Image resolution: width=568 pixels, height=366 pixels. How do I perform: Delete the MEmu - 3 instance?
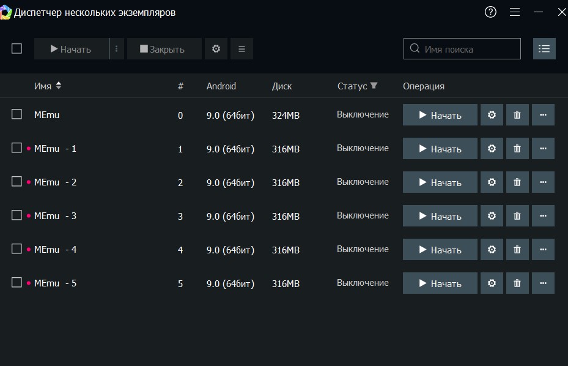coord(517,216)
